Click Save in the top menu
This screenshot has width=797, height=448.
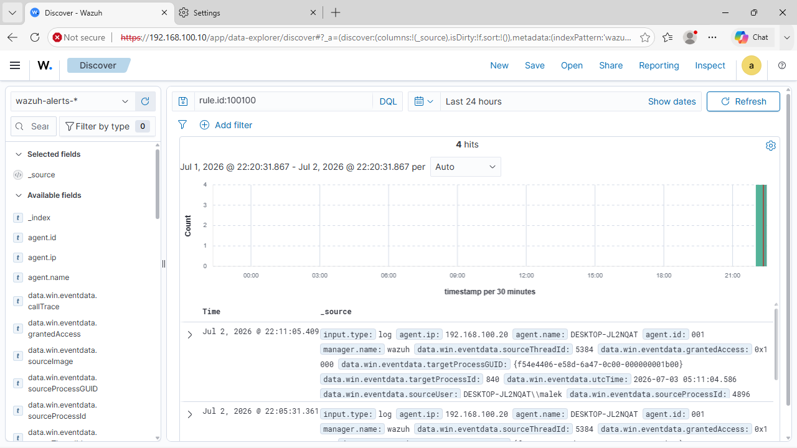(x=535, y=65)
